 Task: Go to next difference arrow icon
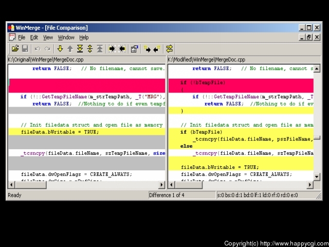tap(60, 49)
